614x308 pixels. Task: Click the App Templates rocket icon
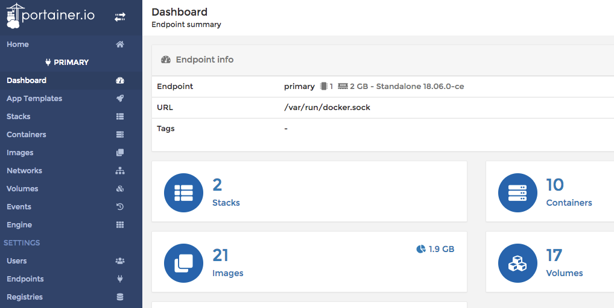click(x=120, y=99)
